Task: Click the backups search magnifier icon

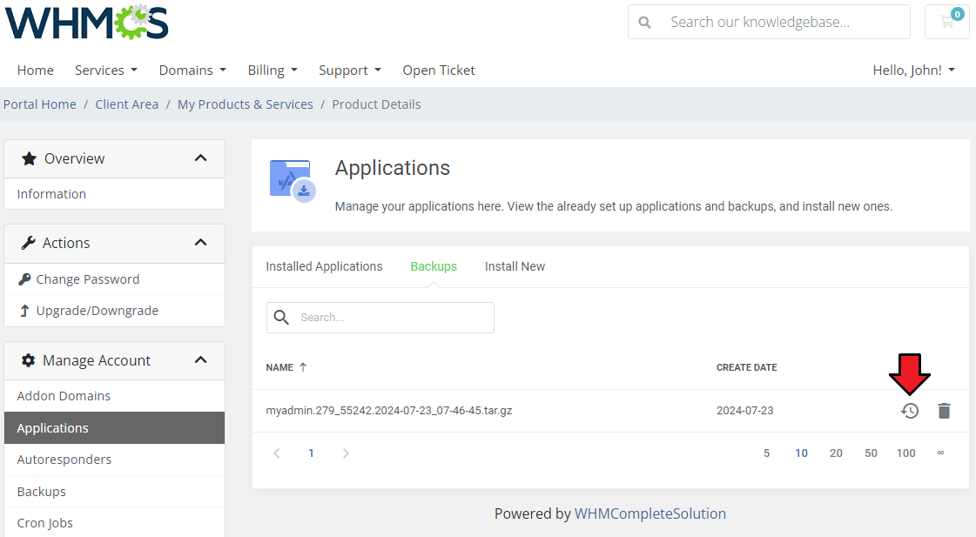Action: (281, 318)
